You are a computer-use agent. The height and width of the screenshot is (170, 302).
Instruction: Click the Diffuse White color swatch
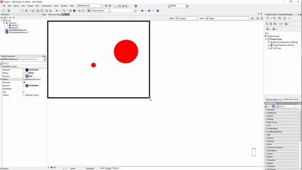coord(27,73)
